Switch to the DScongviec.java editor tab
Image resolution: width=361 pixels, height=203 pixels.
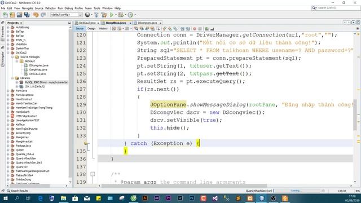147,23
